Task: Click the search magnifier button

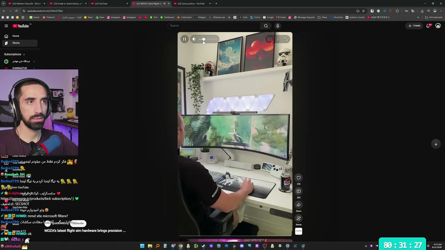Action: pos(266,26)
